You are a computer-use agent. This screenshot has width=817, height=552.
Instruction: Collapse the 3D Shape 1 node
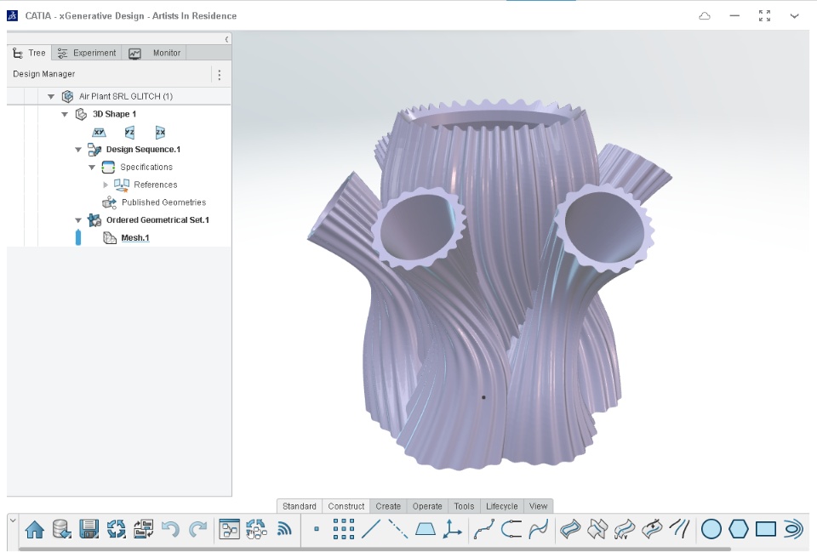(65, 114)
